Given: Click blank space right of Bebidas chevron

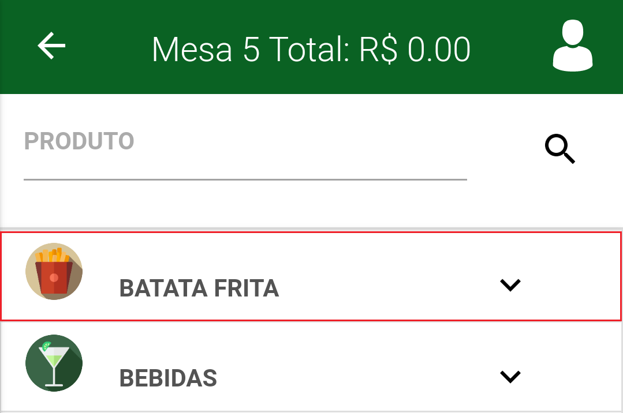Looking at the screenshot, I should click(572, 377).
